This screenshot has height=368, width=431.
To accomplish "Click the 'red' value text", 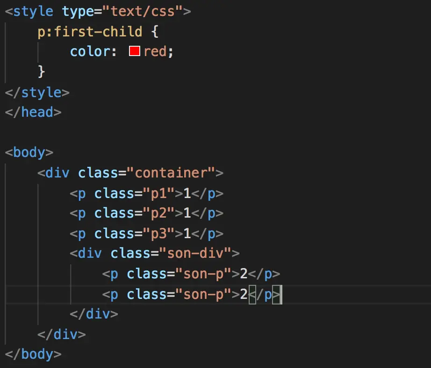I will click(155, 51).
